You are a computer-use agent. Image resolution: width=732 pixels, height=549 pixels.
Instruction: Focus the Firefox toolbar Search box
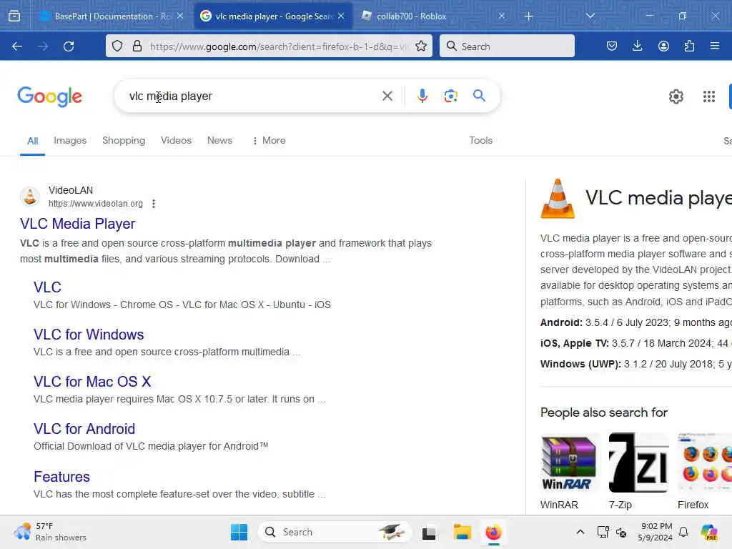tap(507, 46)
